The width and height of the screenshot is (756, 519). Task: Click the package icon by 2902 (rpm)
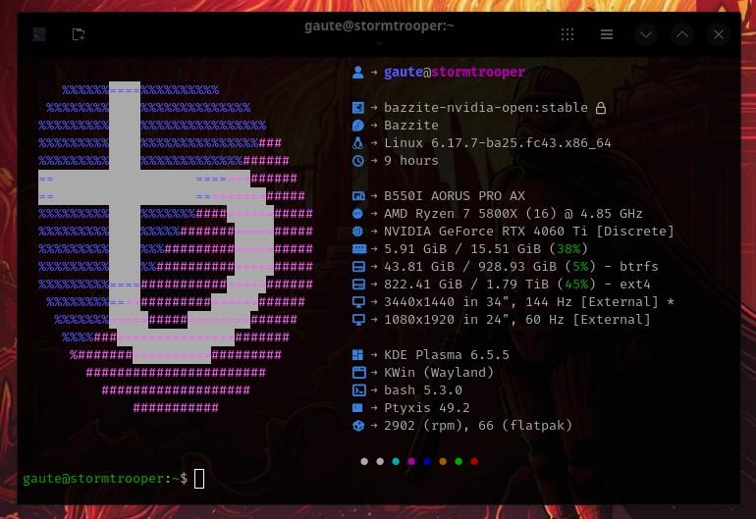click(358, 426)
